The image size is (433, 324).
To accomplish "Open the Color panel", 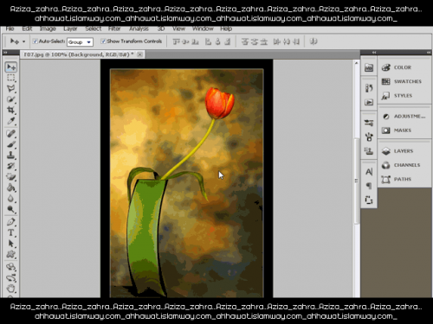I will [403, 67].
